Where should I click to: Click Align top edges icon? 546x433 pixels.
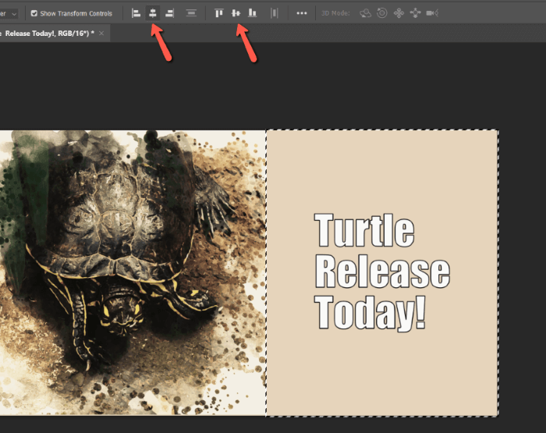pyautogui.click(x=219, y=13)
